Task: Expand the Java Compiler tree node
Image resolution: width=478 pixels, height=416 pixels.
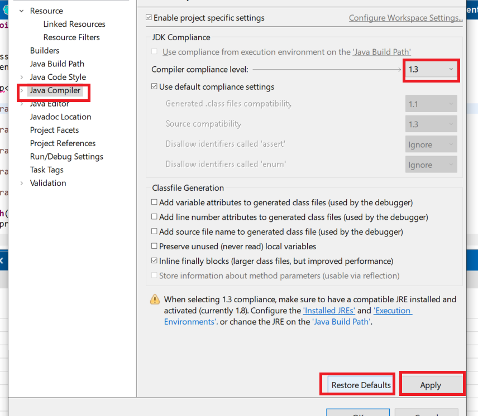Action: pyautogui.click(x=22, y=90)
